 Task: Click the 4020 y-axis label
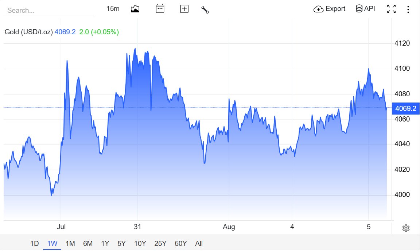pos(402,170)
